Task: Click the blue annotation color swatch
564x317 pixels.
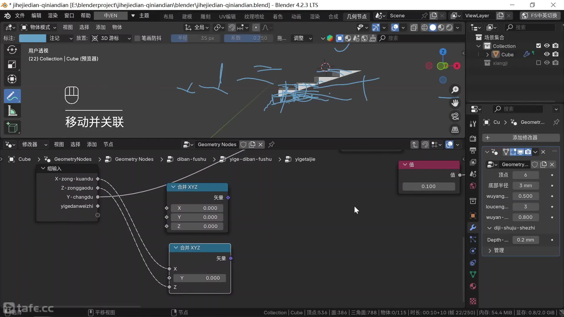Action: click(32, 38)
